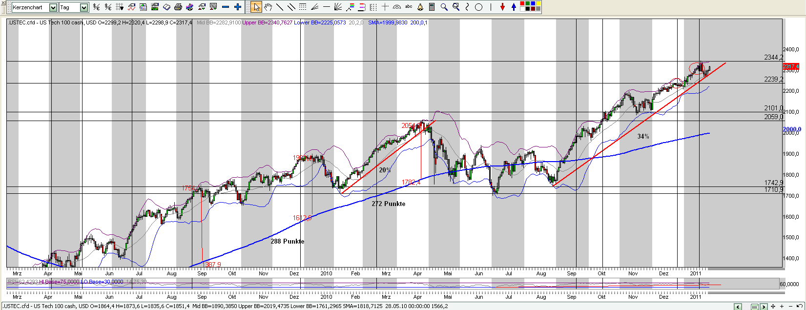Click the 288 Punkte annotation

[288, 241]
